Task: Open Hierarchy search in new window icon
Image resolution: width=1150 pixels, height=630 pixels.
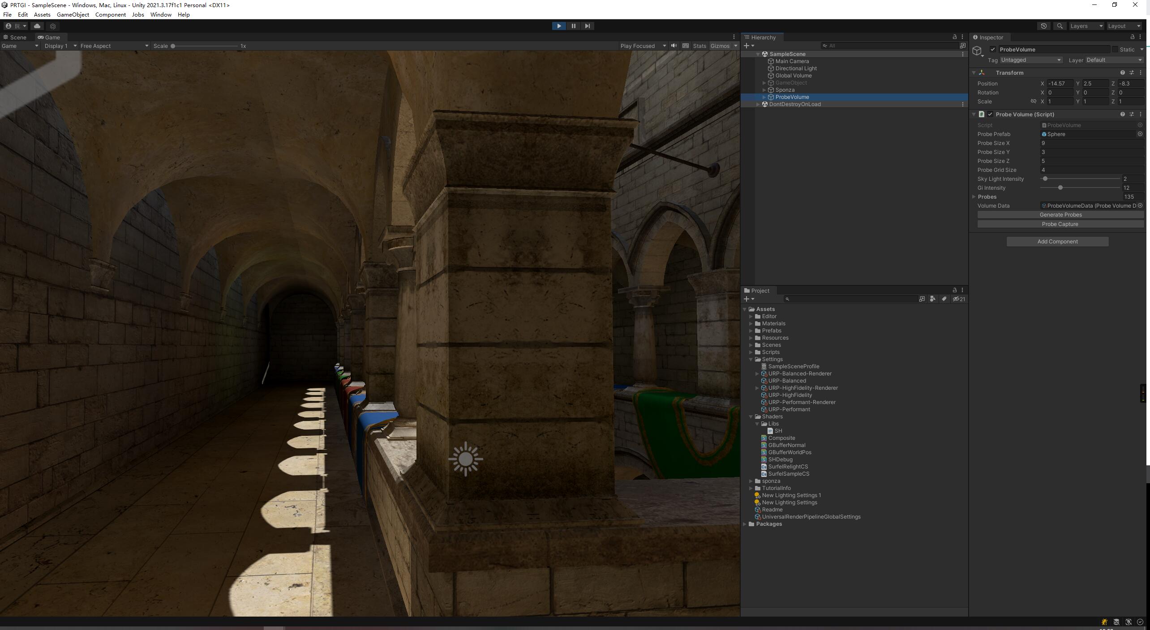Action: pyautogui.click(x=962, y=46)
